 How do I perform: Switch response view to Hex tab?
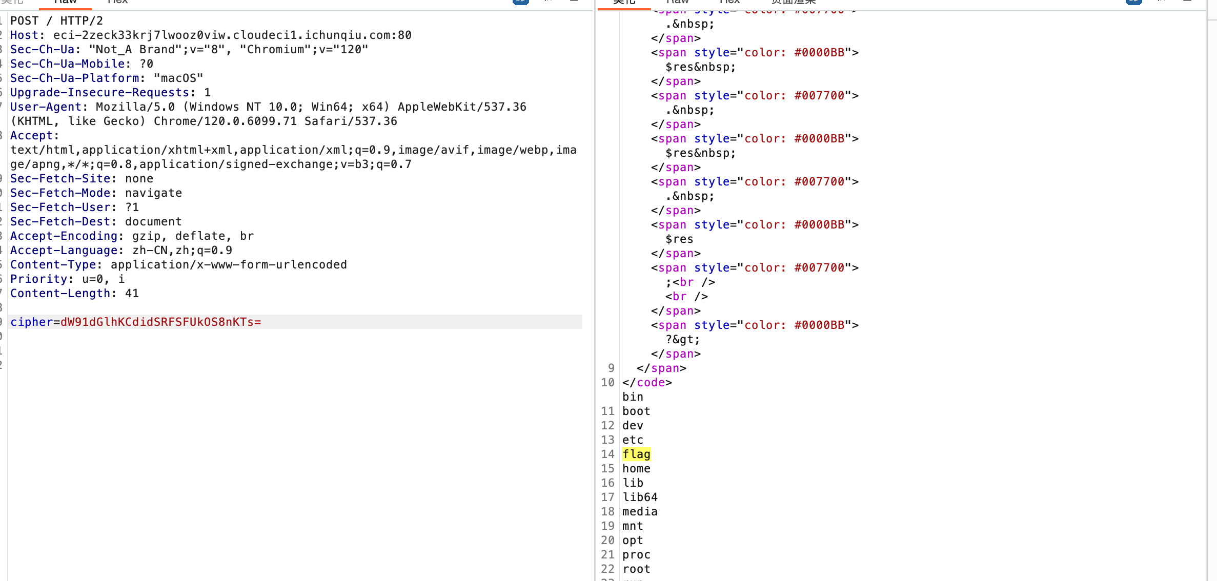[729, 2]
